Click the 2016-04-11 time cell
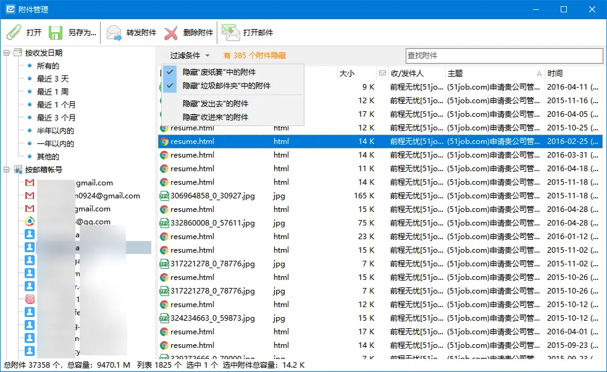This screenshot has height=372, width=607. 572,87
